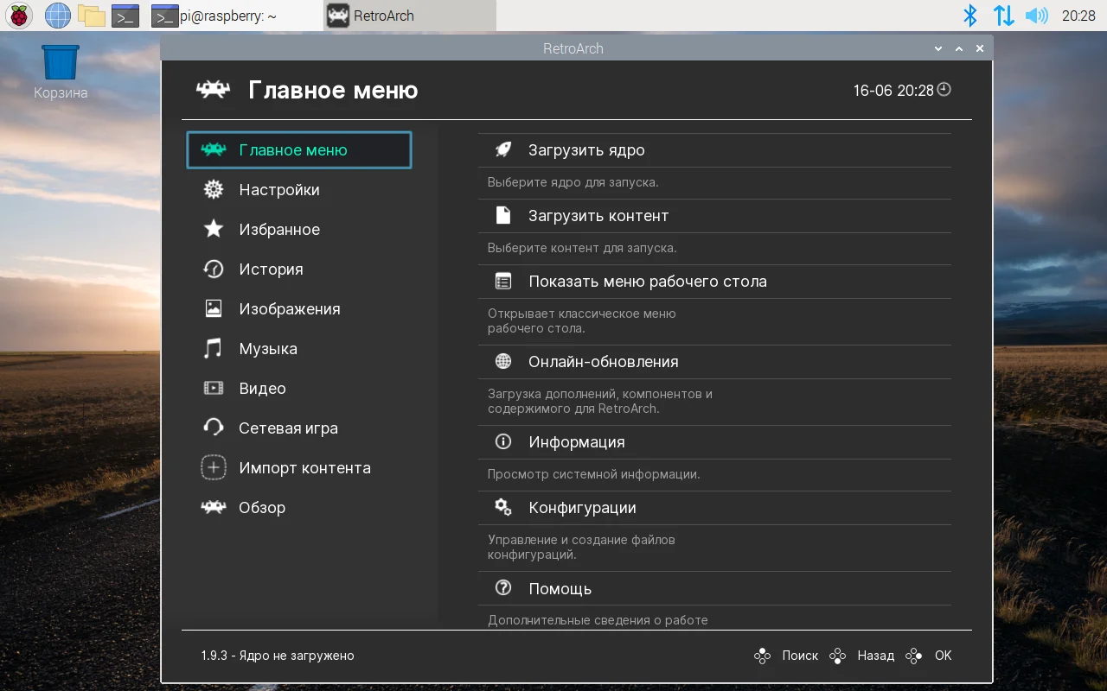This screenshot has width=1107, height=691.
Task: Open the Избранное star icon
Action: [x=213, y=230]
